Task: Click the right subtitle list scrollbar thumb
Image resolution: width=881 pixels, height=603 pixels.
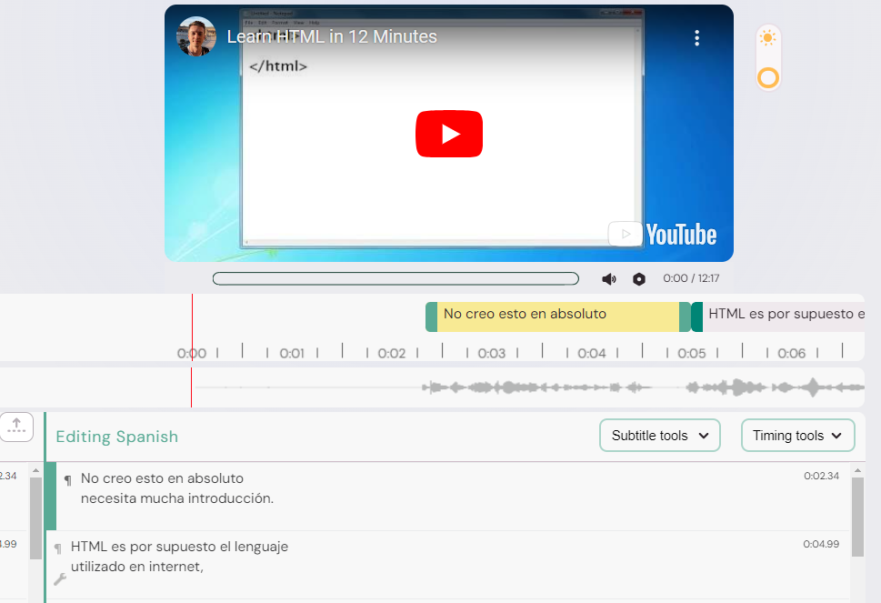Action: pyautogui.click(x=857, y=517)
